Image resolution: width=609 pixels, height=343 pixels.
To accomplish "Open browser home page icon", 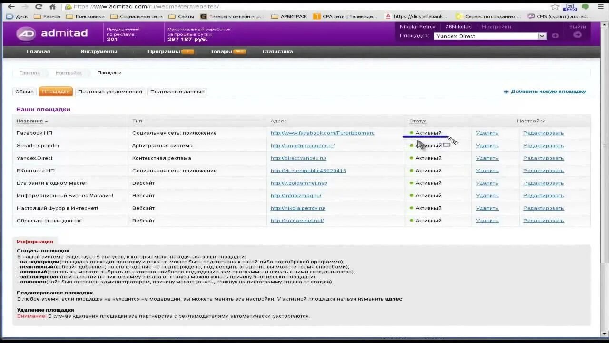I will (x=53, y=7).
